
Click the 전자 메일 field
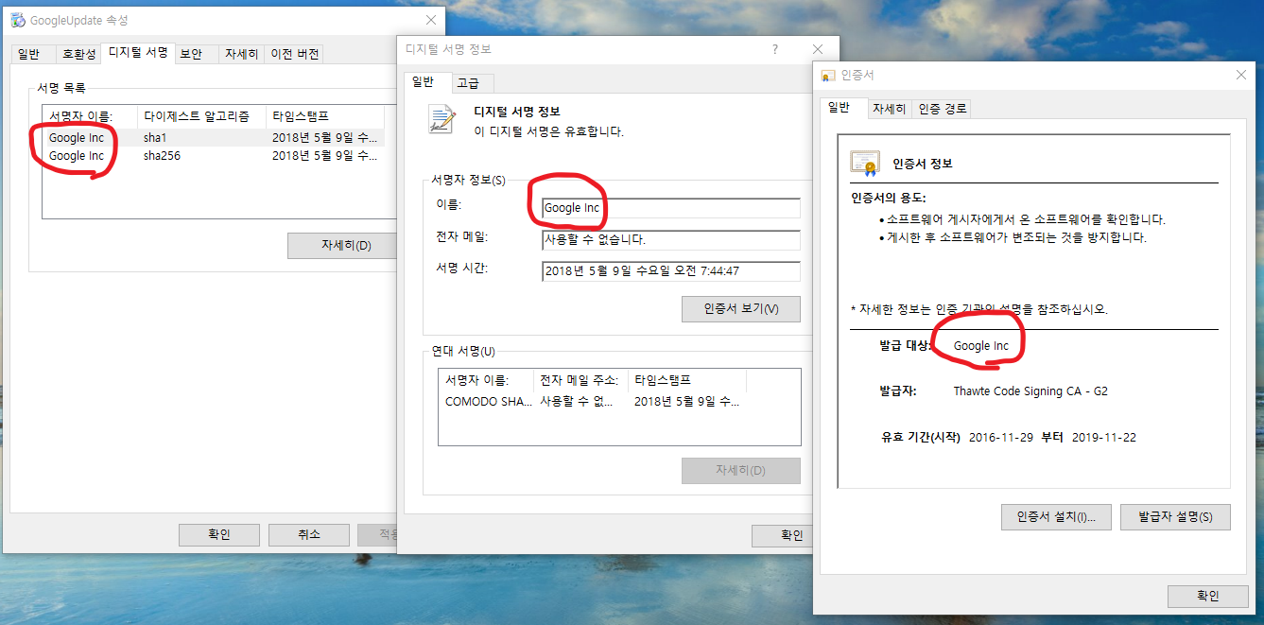click(671, 240)
